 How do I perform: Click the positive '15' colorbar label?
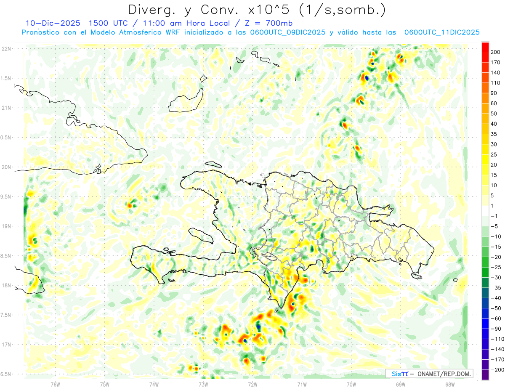(x=494, y=175)
